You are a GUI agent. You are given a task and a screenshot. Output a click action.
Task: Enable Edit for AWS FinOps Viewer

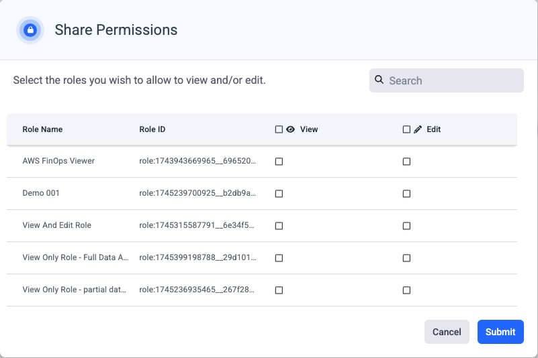[406, 162]
